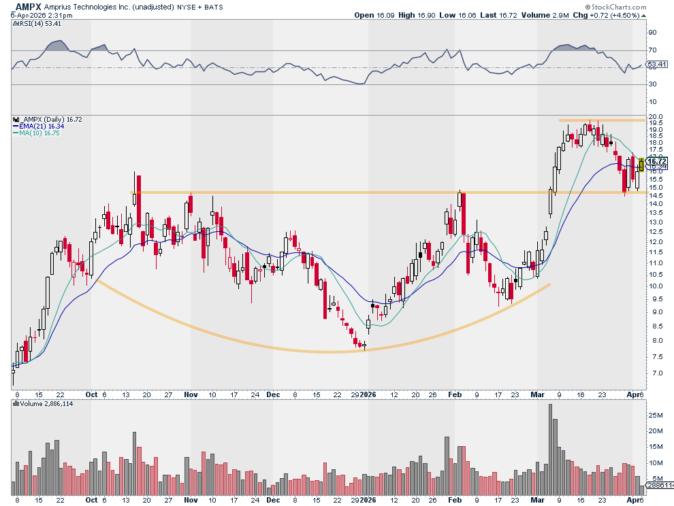This screenshot has height=506, width=674.
Task: Click the 90 level on RSI axis
Action: coord(652,32)
